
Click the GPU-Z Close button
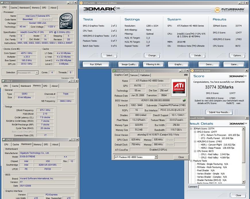[181, 157]
